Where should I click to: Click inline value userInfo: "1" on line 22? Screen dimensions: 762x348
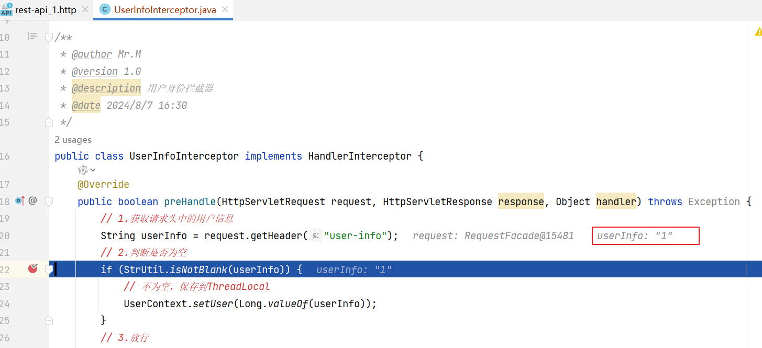(x=354, y=270)
